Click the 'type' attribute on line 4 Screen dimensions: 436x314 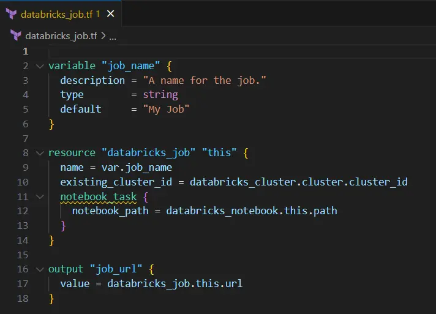[72, 95]
